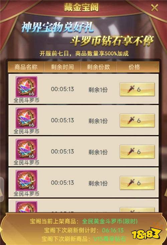
Task: Select the 剩余份数 column header
Action: pos(98,67)
